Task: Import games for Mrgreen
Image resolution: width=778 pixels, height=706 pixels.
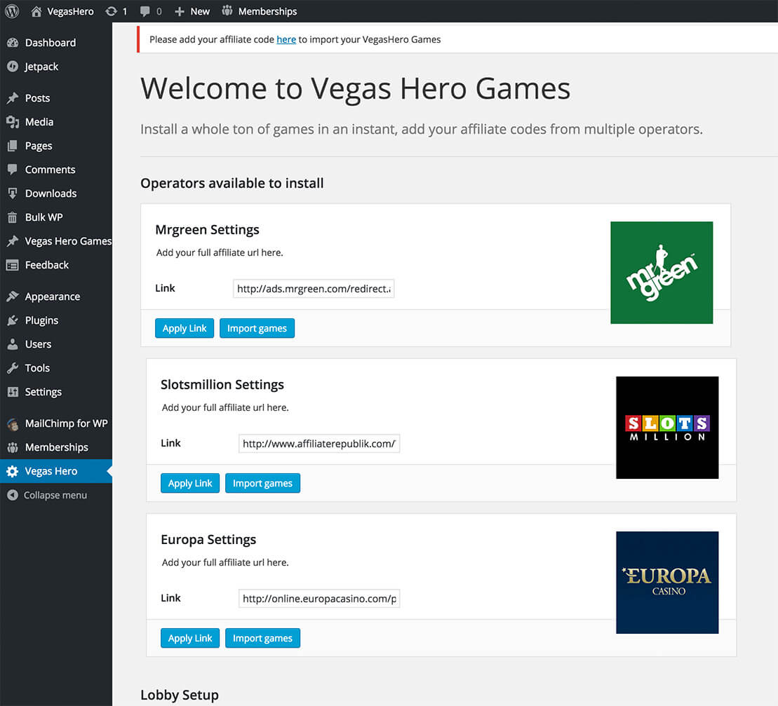Action: point(257,328)
